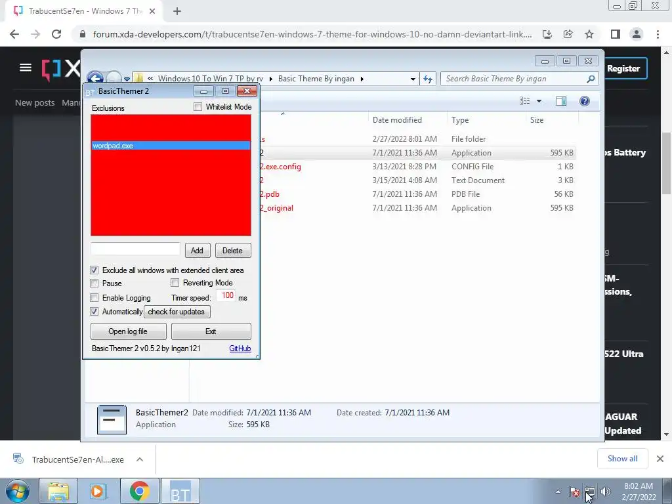Click Windows 10 To Win 7 TP breadcrumb

(211, 79)
